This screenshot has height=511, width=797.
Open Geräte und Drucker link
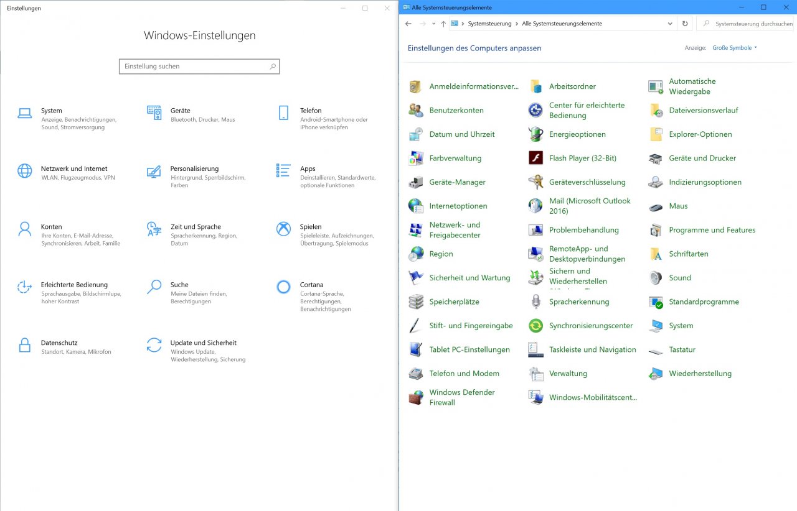pyautogui.click(x=702, y=158)
